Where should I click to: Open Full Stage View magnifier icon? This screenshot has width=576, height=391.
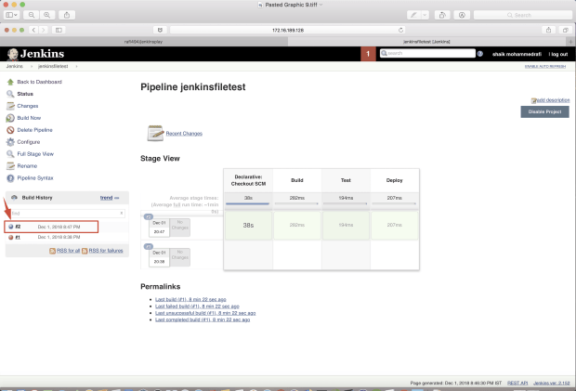(x=10, y=154)
